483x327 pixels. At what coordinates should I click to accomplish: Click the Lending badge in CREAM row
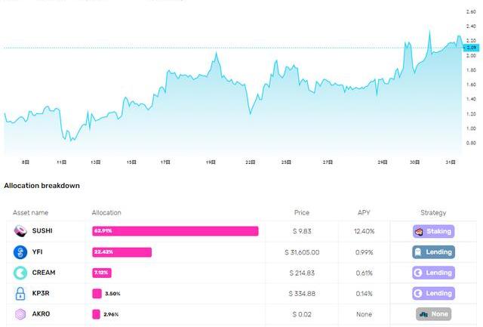tap(433, 272)
